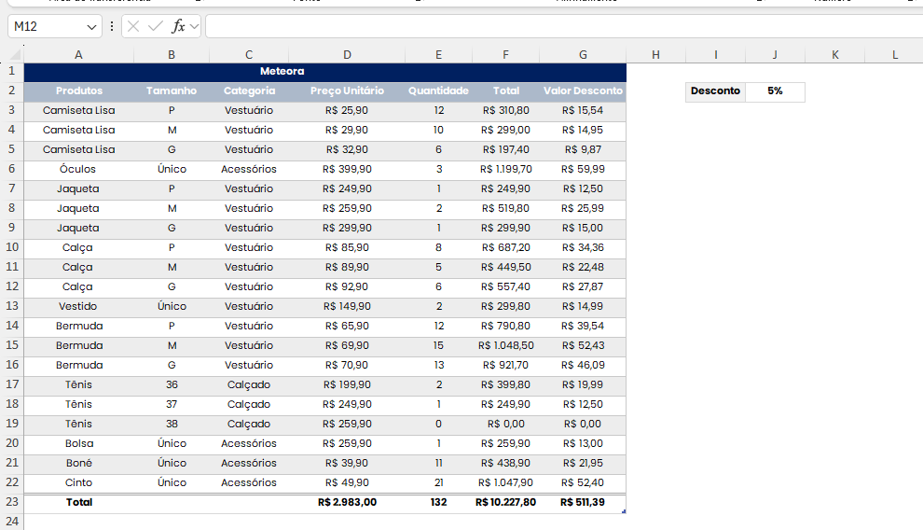
Task: Click the Preço Unitário header cell
Action: 348,91
